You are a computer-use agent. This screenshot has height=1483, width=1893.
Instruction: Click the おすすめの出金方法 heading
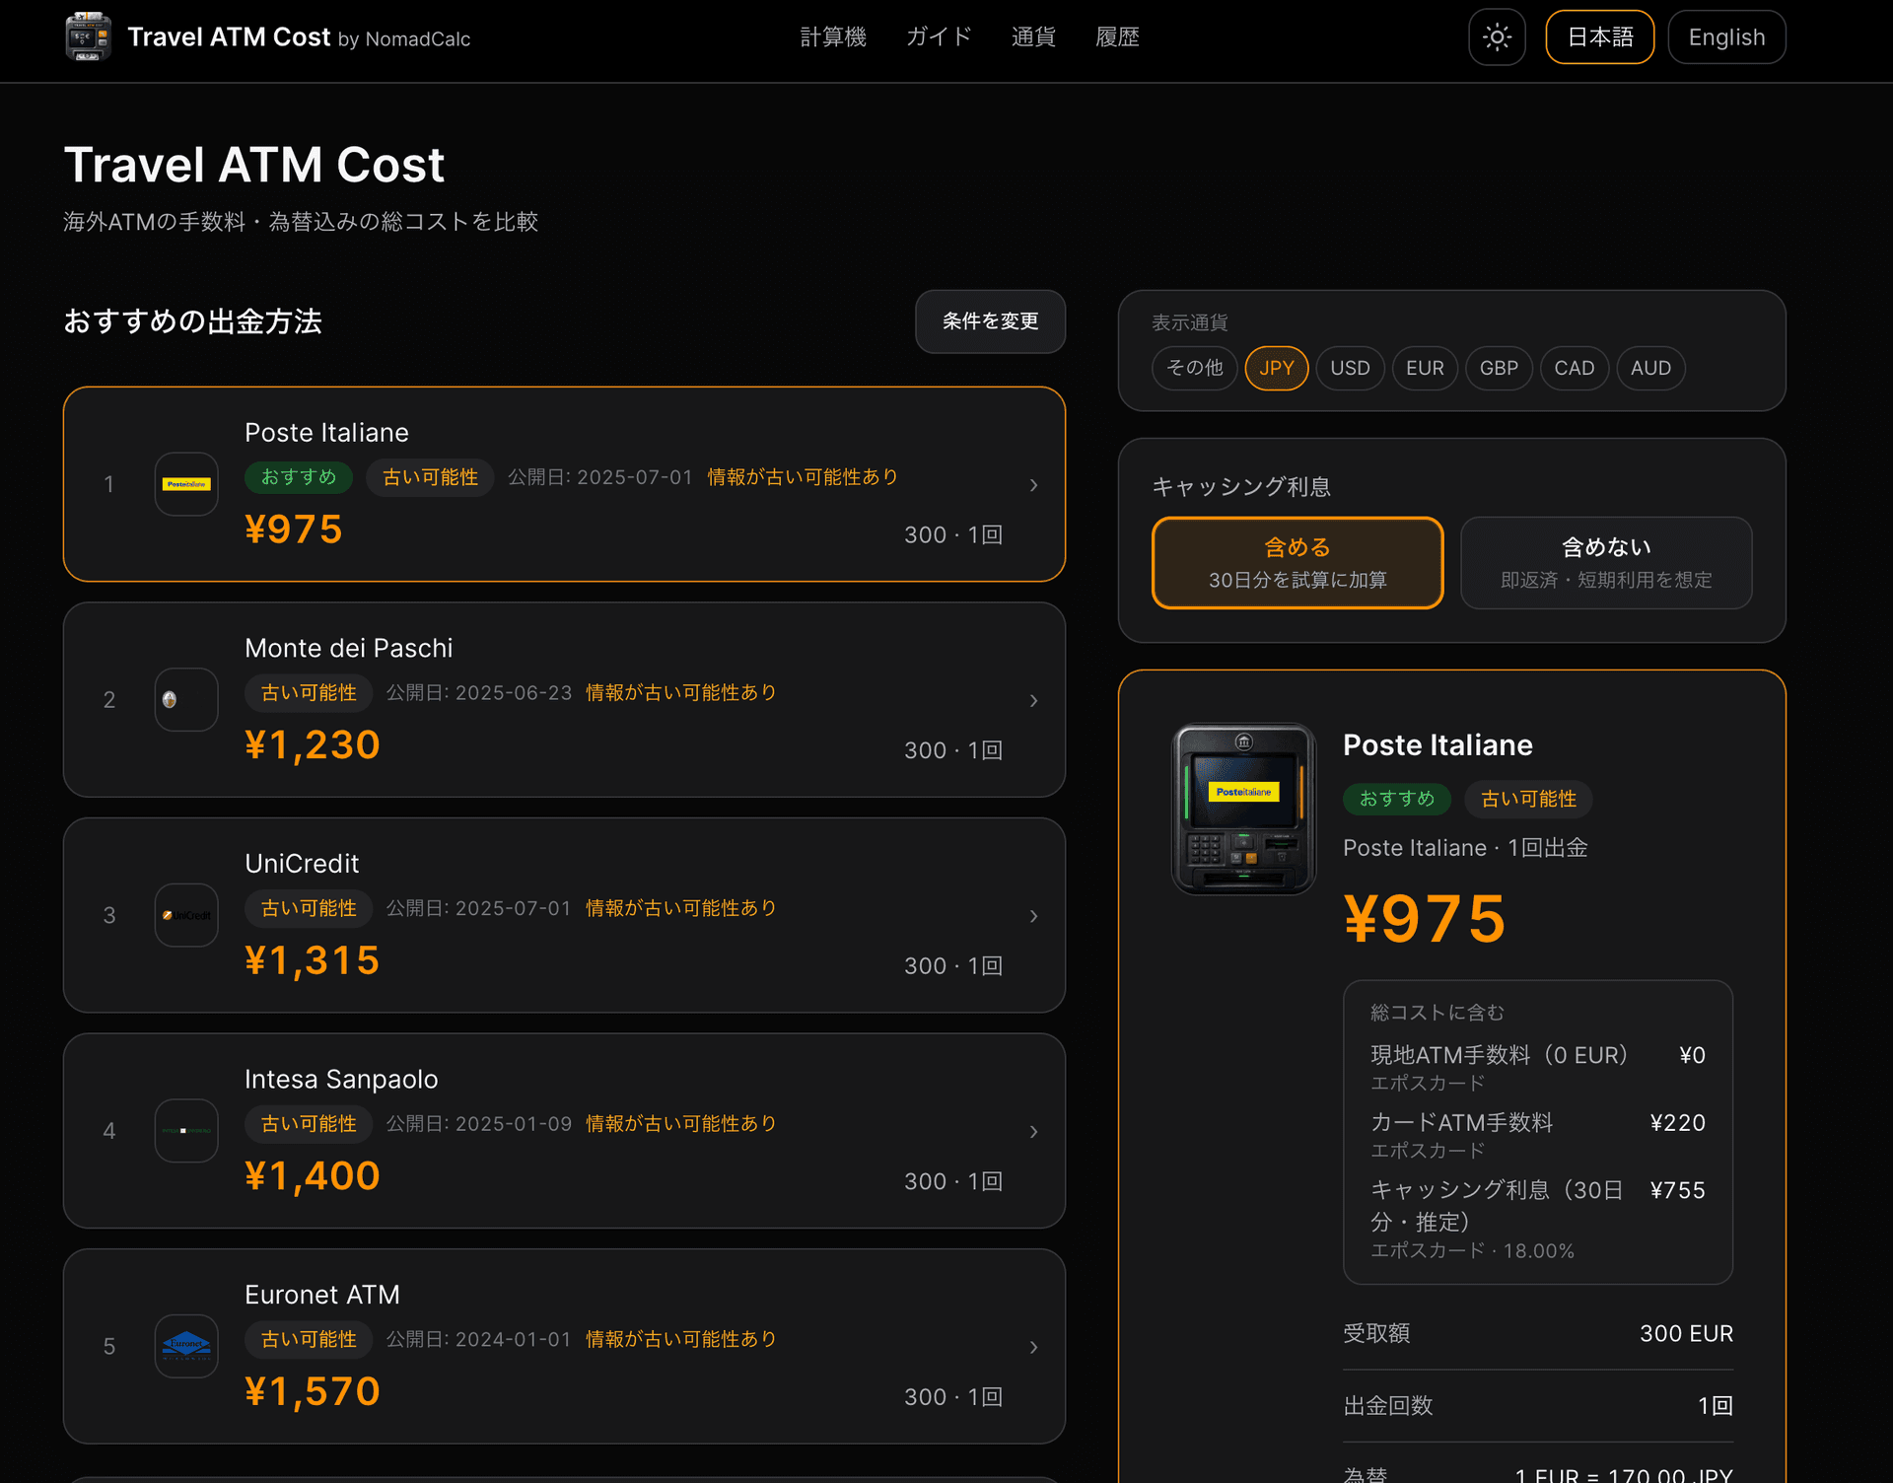193,321
